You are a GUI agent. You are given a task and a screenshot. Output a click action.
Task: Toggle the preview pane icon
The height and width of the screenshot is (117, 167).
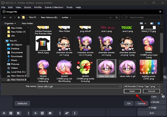(x=152, y=23)
